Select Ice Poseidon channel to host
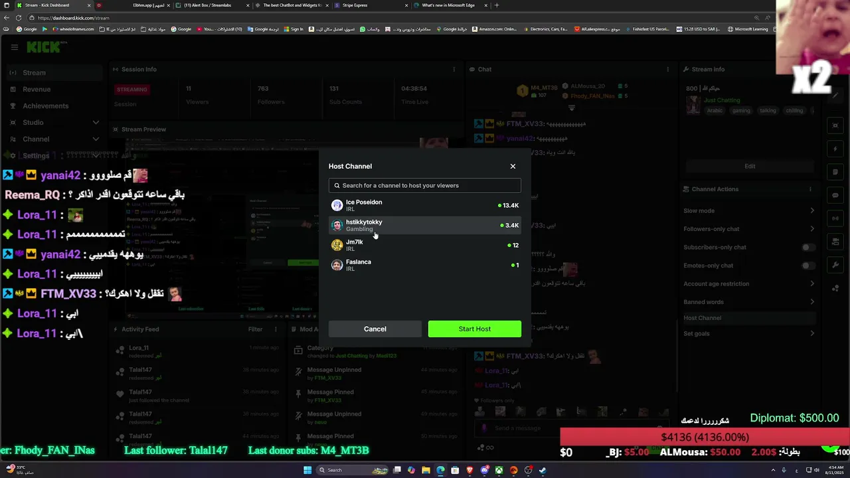The image size is (850, 478). pyautogui.click(x=424, y=205)
